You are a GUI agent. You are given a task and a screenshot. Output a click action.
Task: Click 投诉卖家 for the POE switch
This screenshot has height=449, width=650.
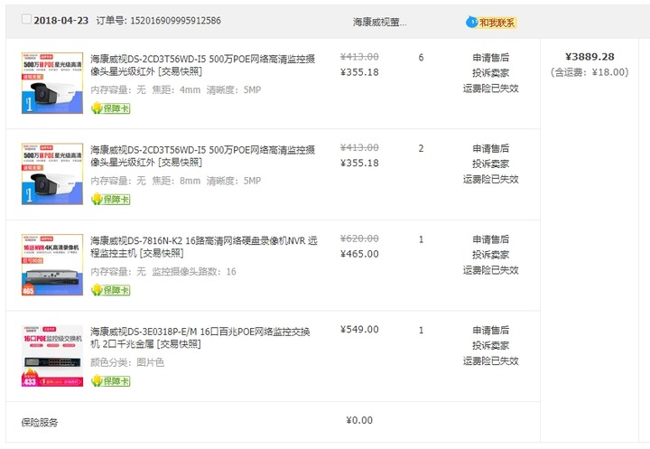pos(491,346)
